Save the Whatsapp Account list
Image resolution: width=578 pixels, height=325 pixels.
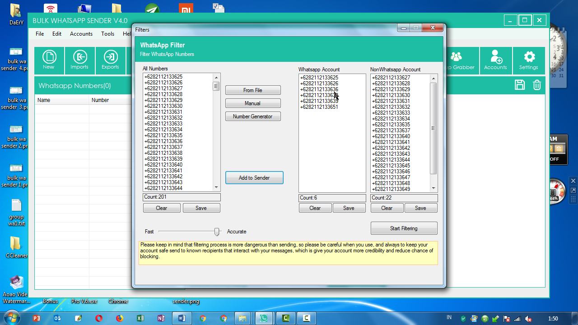pyautogui.click(x=349, y=208)
